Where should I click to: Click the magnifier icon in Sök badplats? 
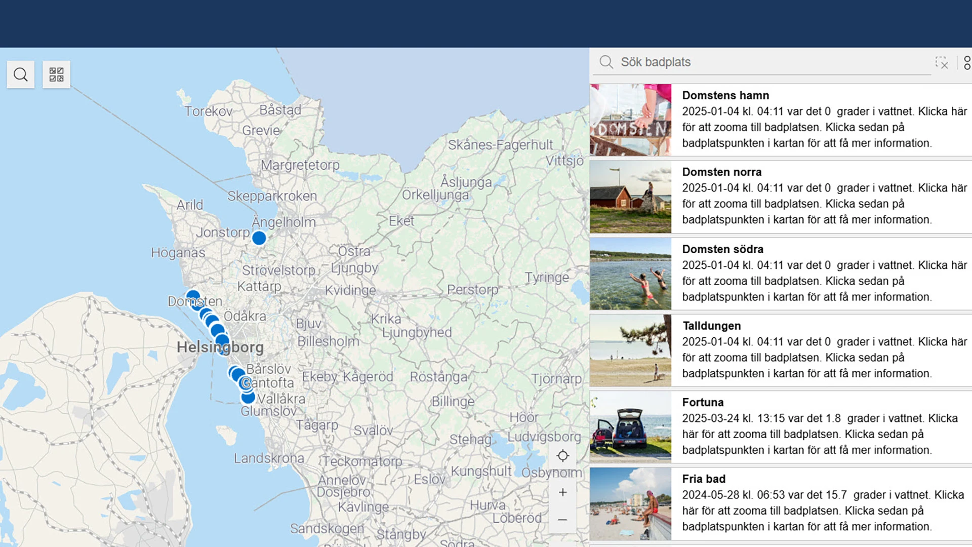[x=606, y=62]
